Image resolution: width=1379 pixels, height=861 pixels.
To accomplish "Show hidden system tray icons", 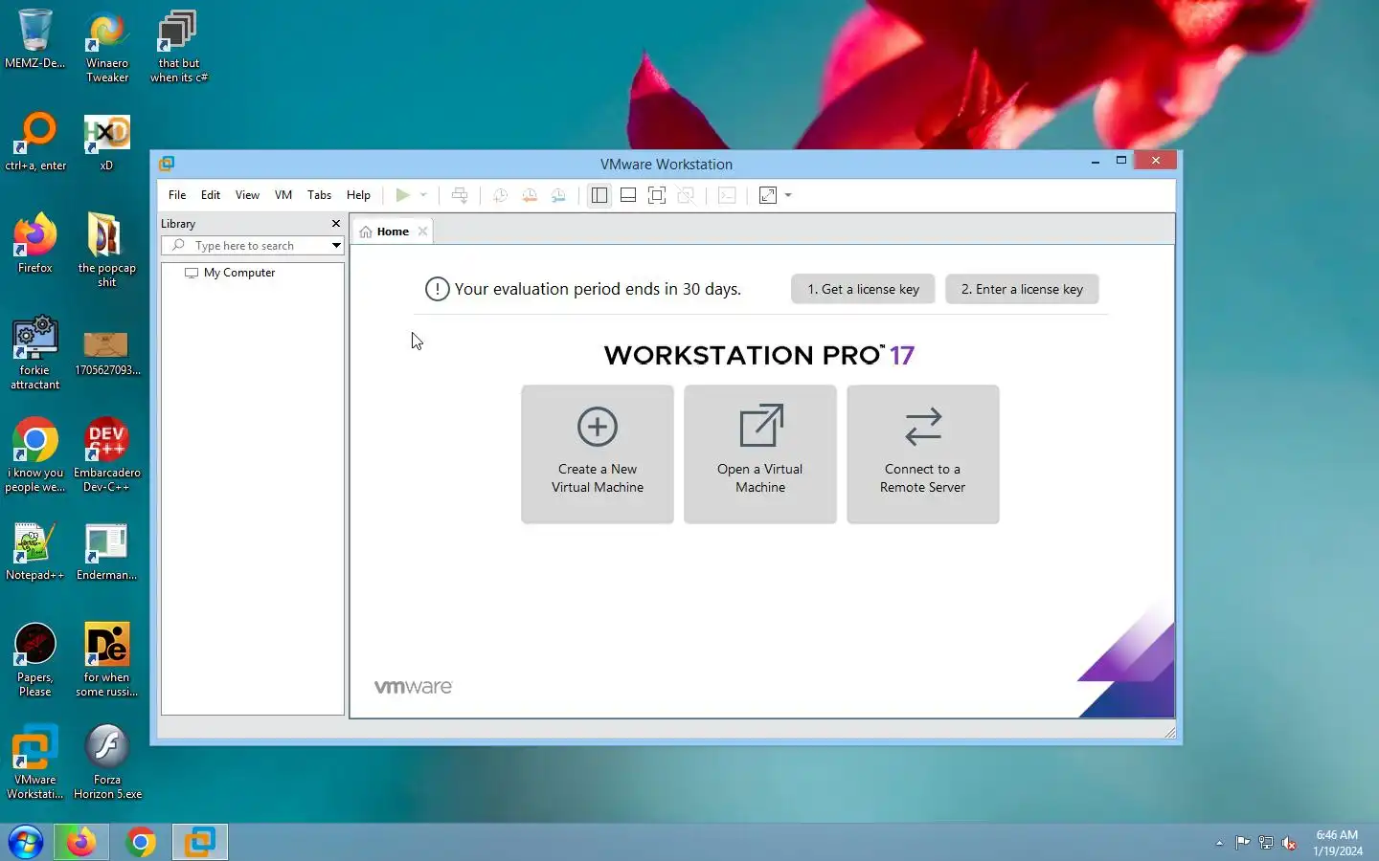I will tap(1219, 843).
